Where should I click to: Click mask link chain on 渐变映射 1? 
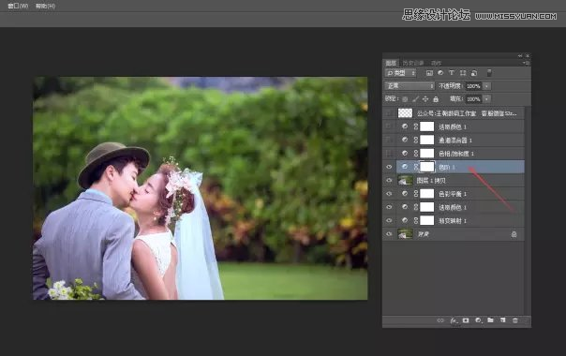416,220
